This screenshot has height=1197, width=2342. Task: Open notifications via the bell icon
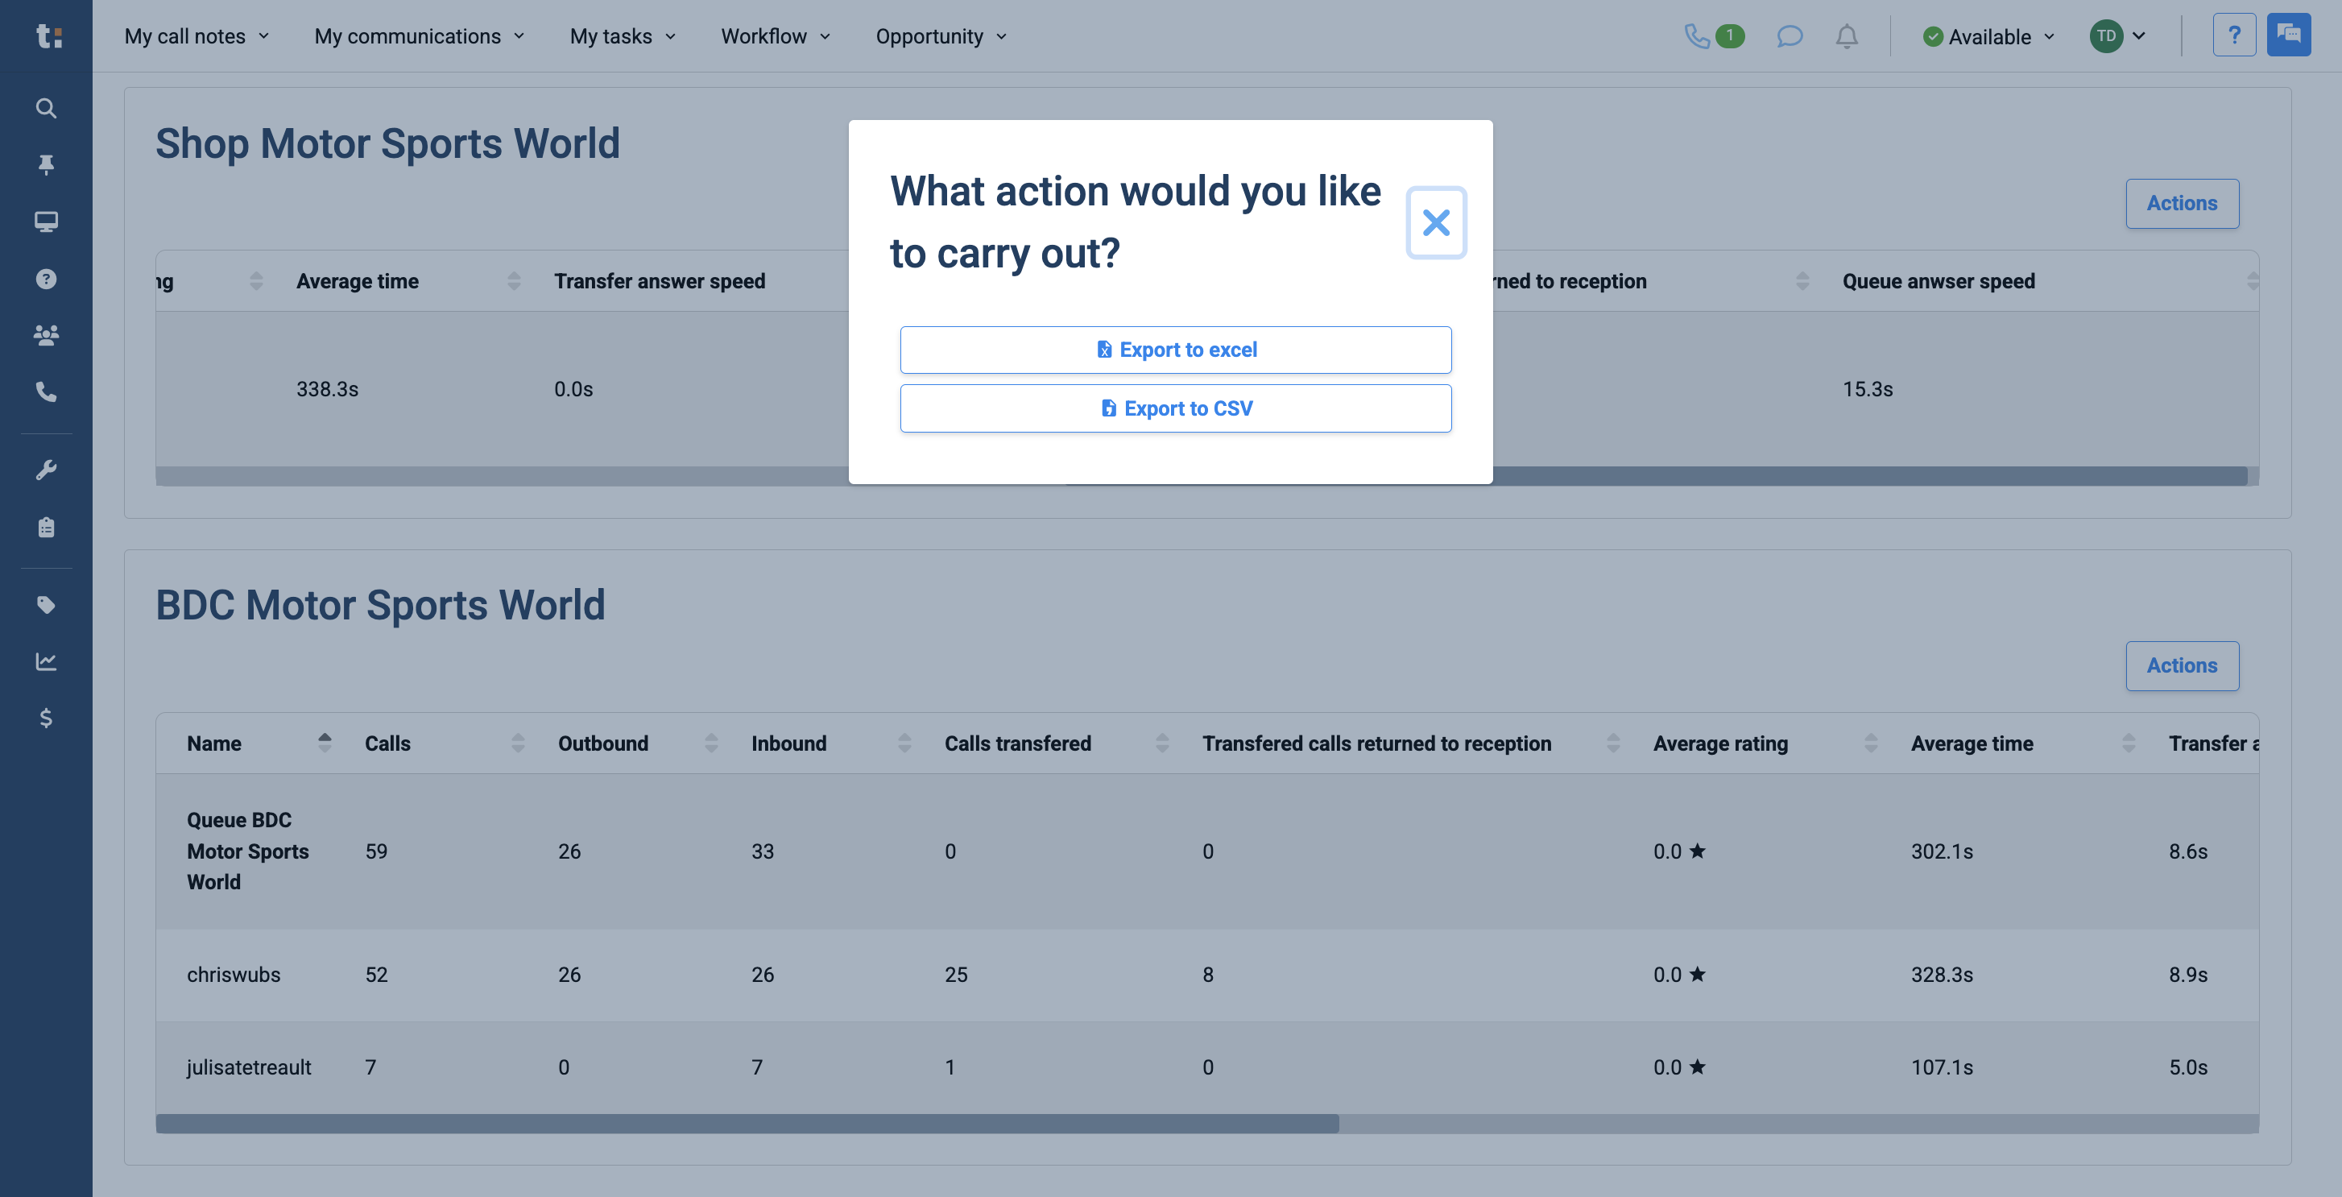pos(1846,36)
